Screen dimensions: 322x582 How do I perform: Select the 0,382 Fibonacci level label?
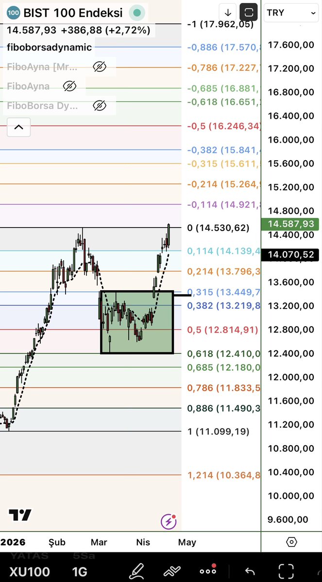(x=224, y=305)
